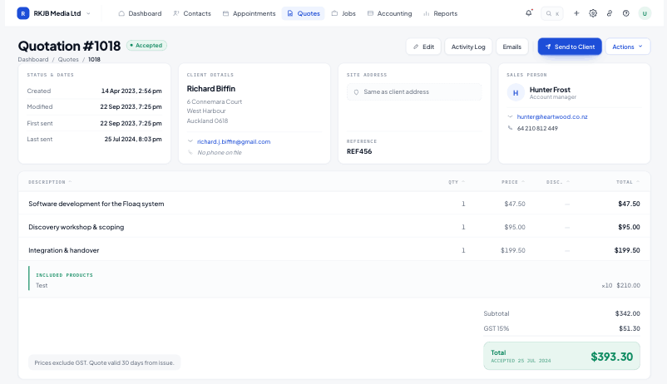Open the notifications bell
This screenshot has width=667, height=384.
coord(528,13)
